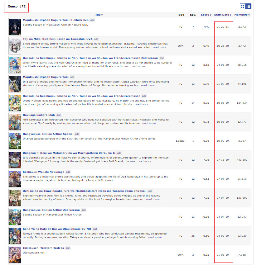Sort anime by Score column
The image size is (257, 265).
[206, 15]
